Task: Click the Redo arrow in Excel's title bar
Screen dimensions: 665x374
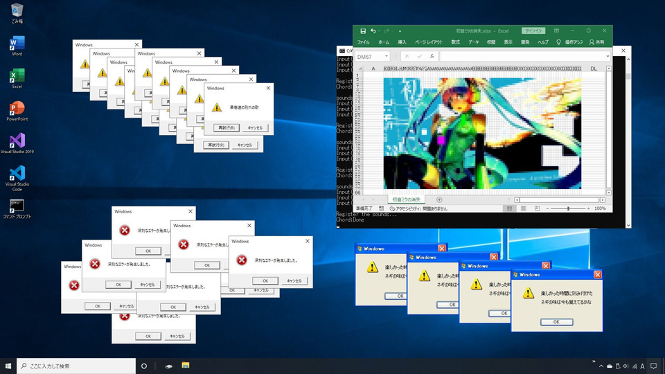Action: point(387,31)
